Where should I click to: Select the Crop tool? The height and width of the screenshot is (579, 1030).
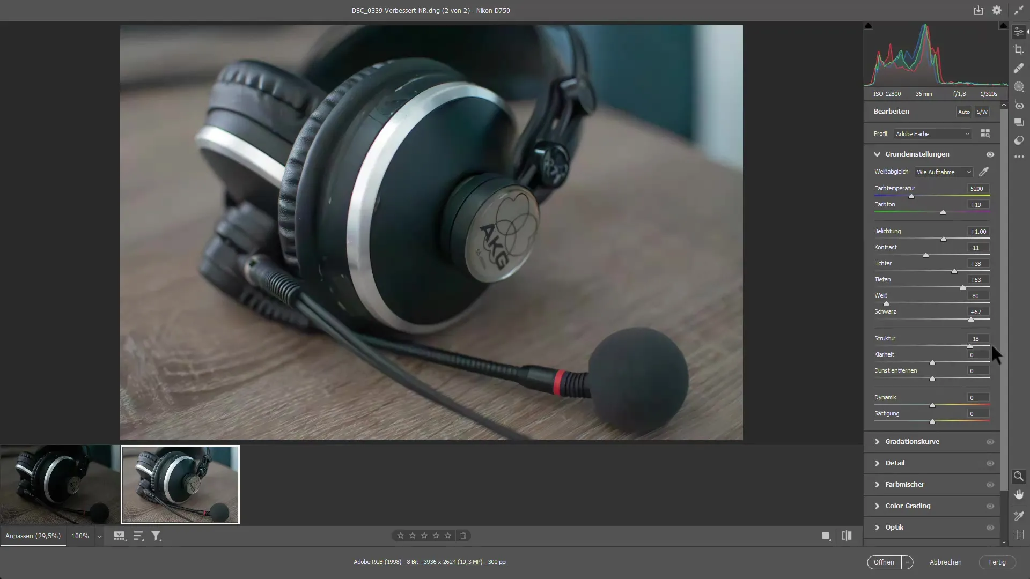(1019, 50)
